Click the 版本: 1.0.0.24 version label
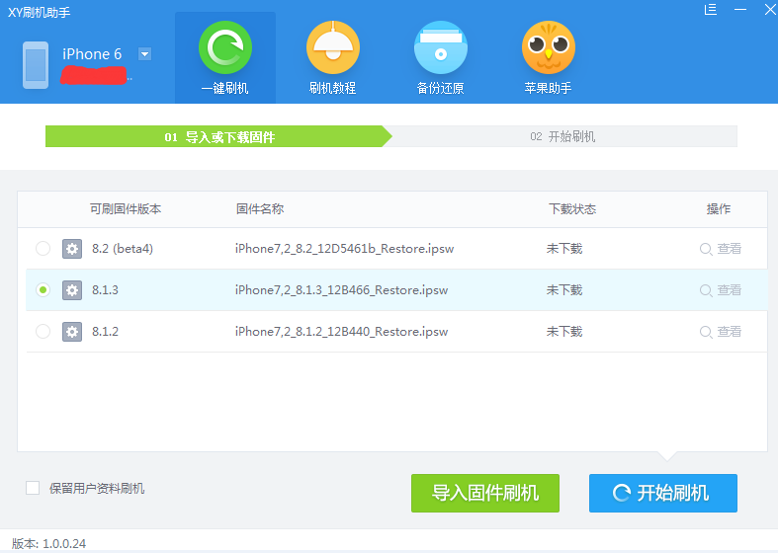The image size is (778, 553). pyautogui.click(x=48, y=543)
